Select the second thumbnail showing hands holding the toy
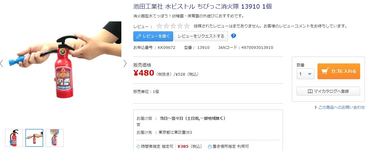 pyautogui.click(x=34, y=138)
